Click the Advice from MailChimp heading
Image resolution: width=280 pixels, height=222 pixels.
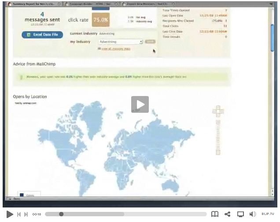(34, 64)
